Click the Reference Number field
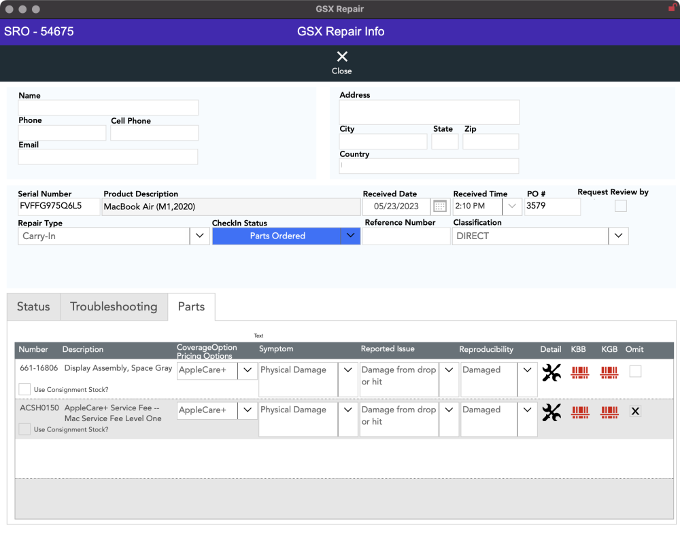 pos(406,236)
